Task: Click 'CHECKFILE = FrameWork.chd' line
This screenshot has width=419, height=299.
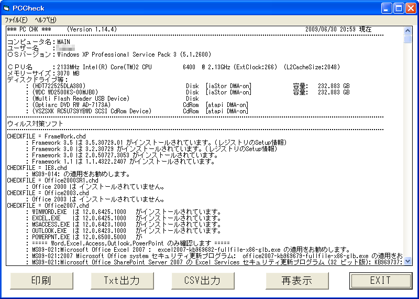Action: (x=47, y=136)
